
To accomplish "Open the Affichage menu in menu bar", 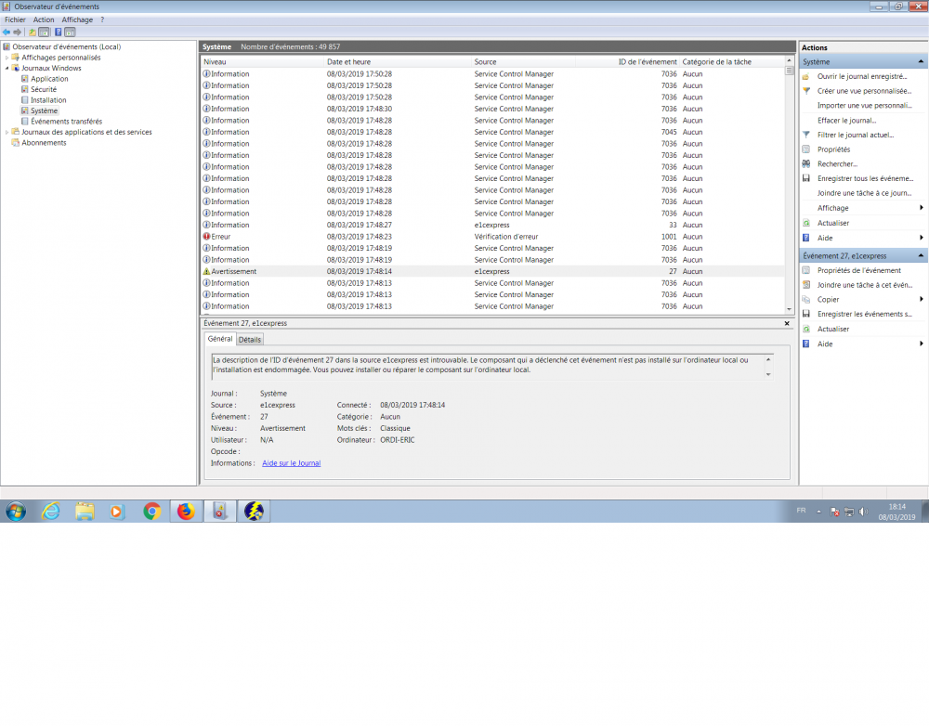I will pos(77,19).
